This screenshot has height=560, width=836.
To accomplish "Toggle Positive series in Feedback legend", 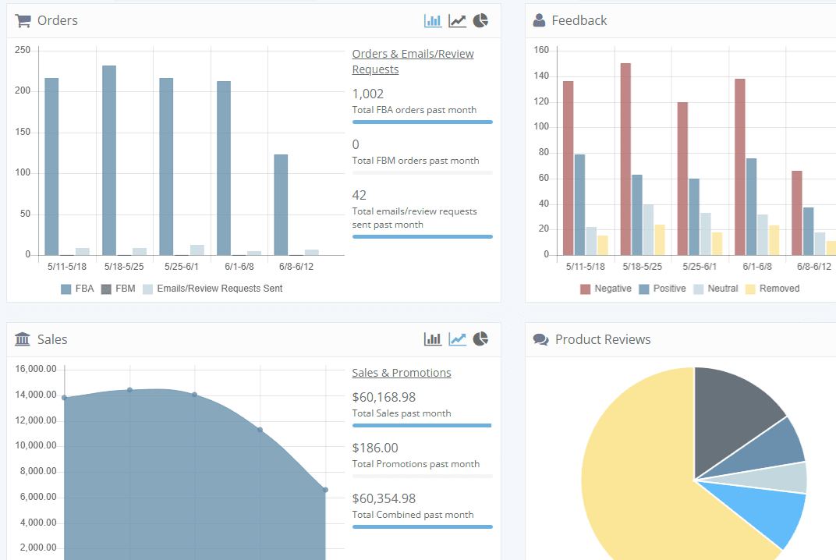I will [662, 289].
